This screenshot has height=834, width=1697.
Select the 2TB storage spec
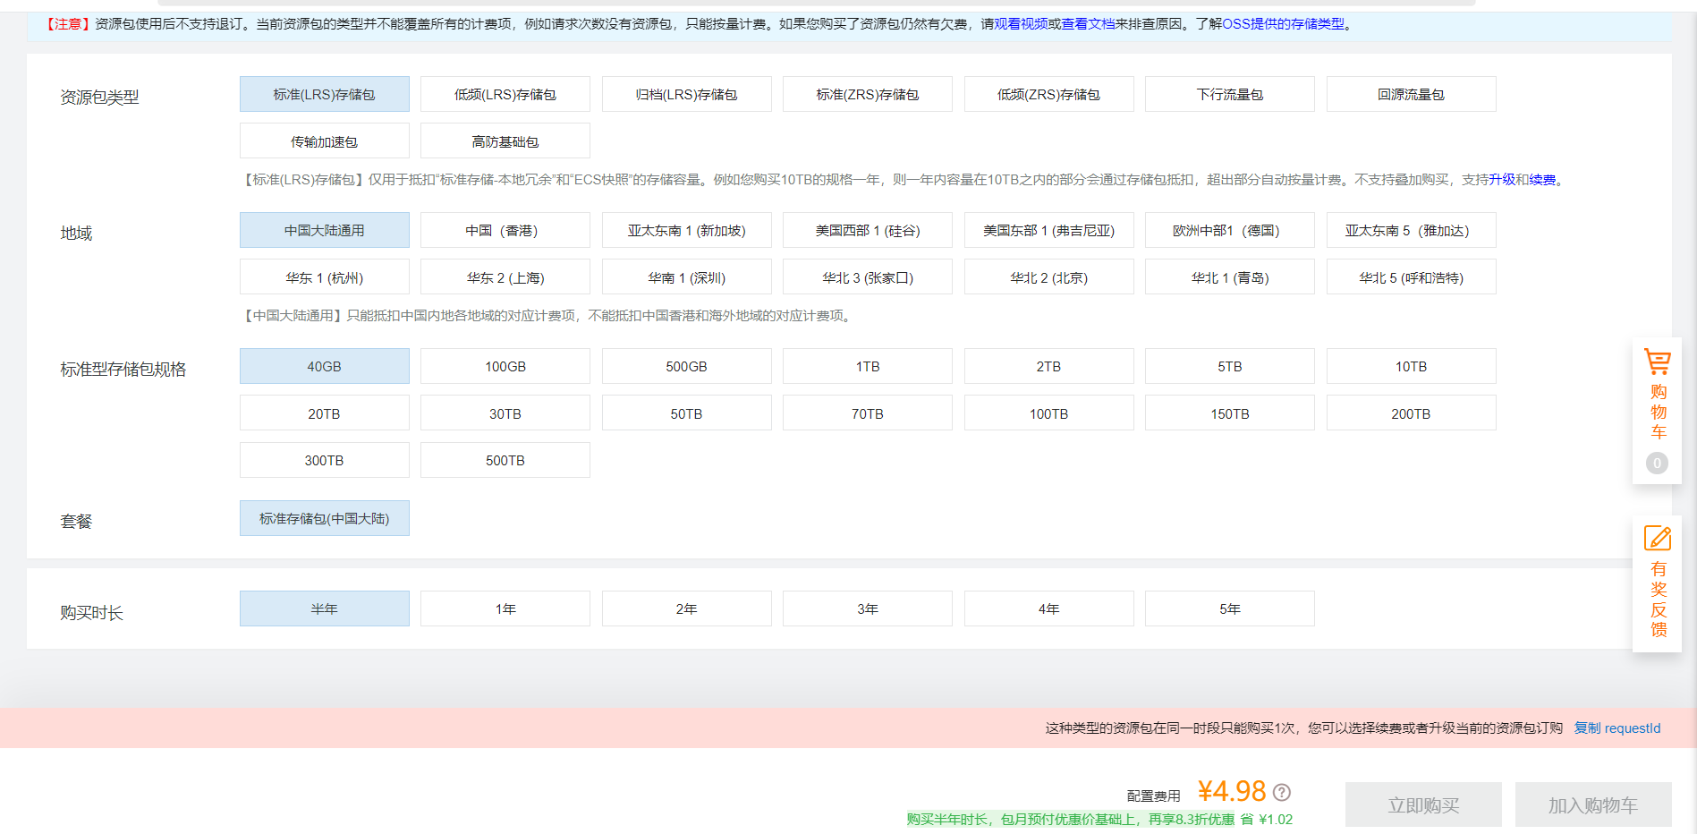point(1048,366)
